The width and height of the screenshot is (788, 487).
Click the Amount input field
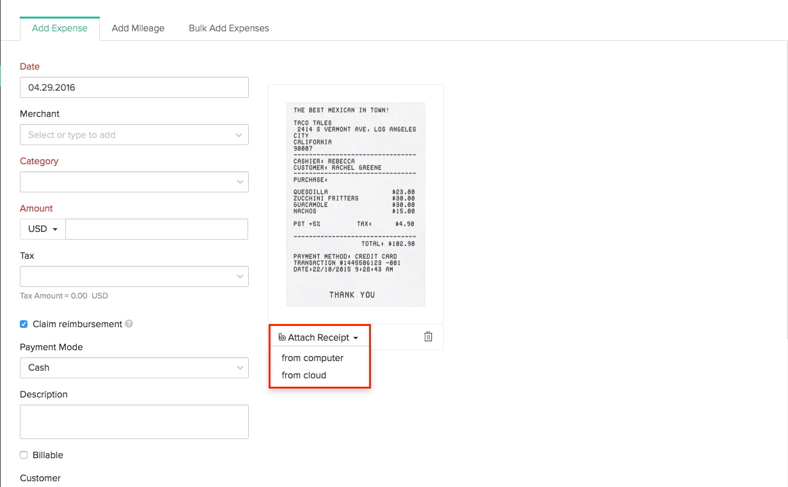click(157, 229)
